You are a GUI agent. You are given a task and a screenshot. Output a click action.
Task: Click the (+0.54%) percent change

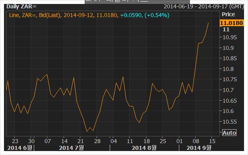(157, 15)
